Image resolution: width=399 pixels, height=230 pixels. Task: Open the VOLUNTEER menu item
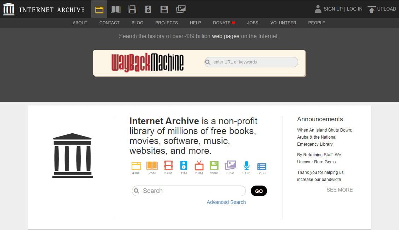(x=283, y=23)
